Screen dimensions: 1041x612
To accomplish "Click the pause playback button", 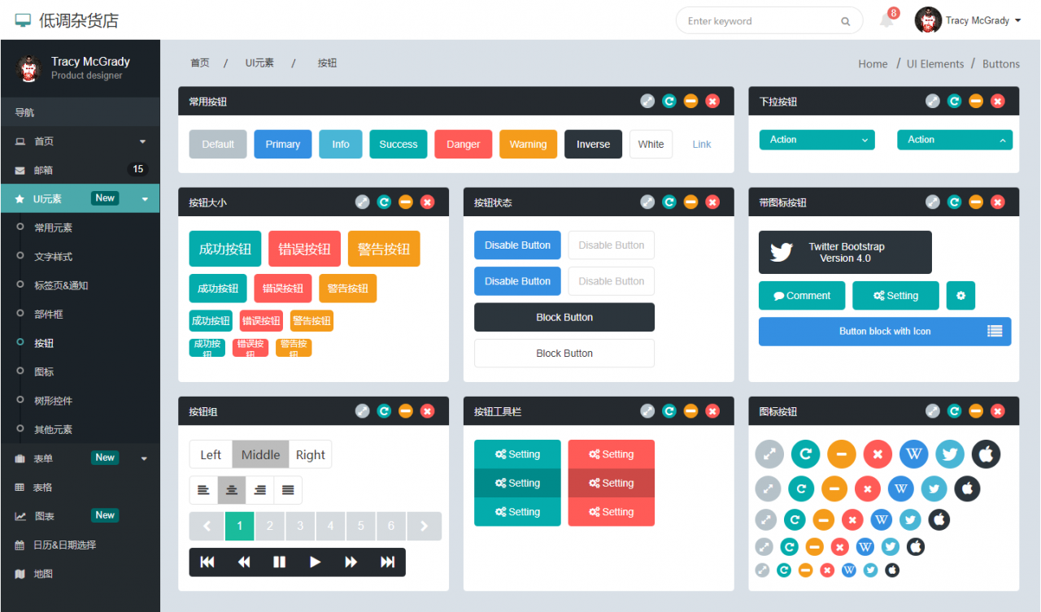I will [279, 562].
